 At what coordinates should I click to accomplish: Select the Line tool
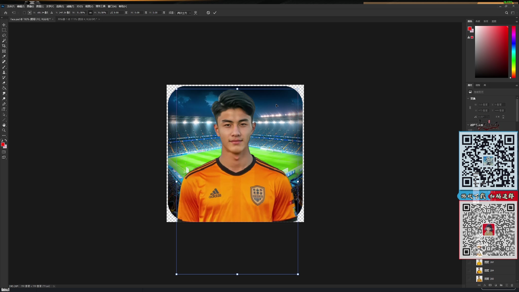[x=4, y=120]
